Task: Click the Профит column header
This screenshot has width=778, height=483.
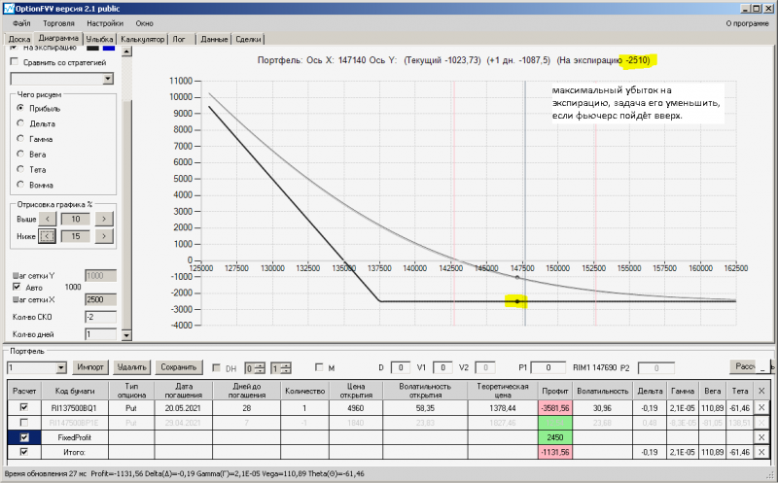Action: [x=554, y=391]
